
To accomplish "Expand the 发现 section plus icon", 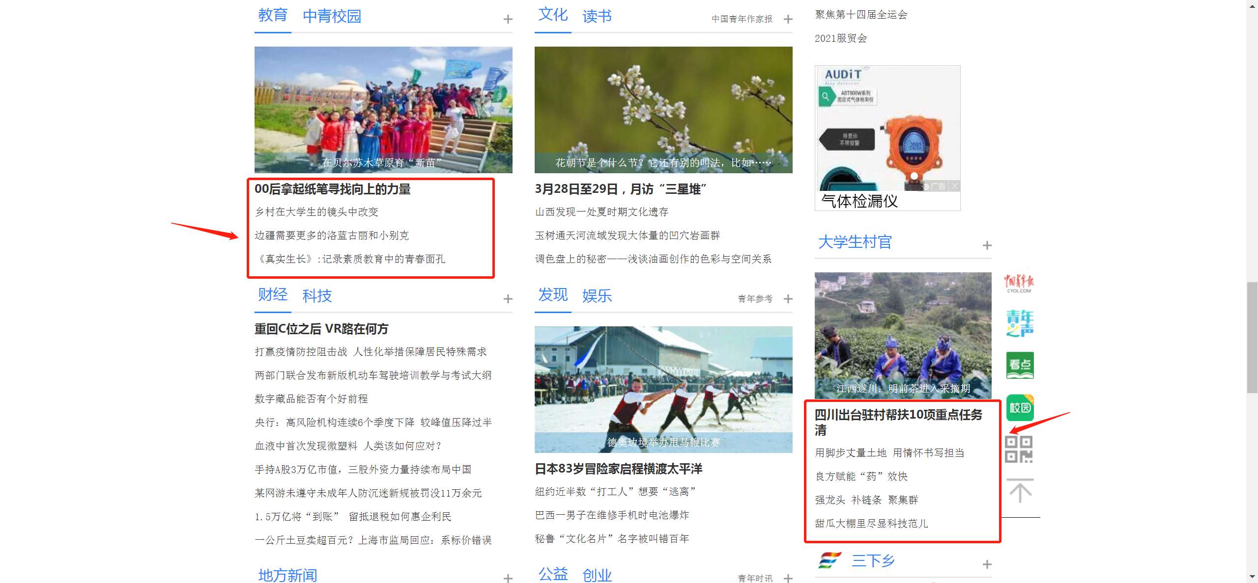I will 788,299.
